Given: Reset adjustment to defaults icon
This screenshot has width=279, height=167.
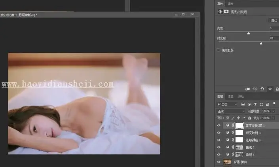Looking at the screenshot, I should pos(262,89).
